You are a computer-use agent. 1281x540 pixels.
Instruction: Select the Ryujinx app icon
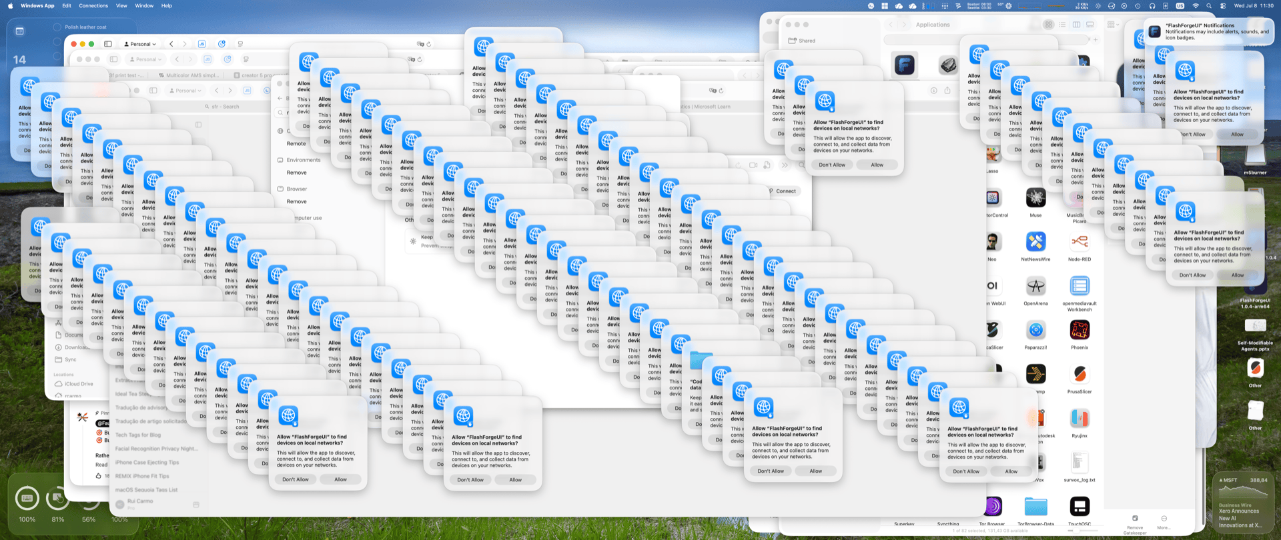coord(1080,418)
